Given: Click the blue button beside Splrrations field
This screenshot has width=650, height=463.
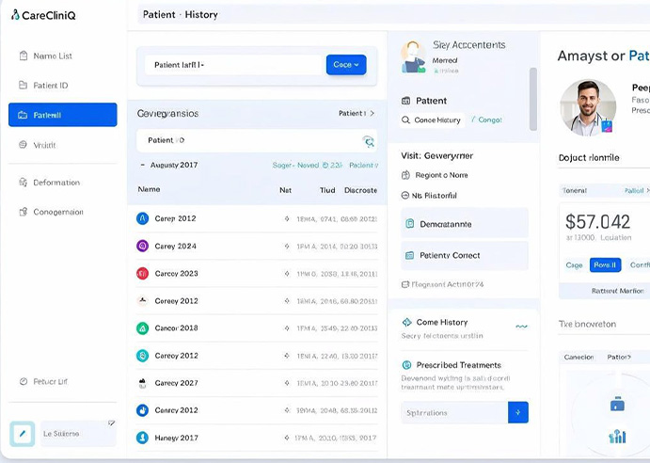Looking at the screenshot, I should [518, 412].
